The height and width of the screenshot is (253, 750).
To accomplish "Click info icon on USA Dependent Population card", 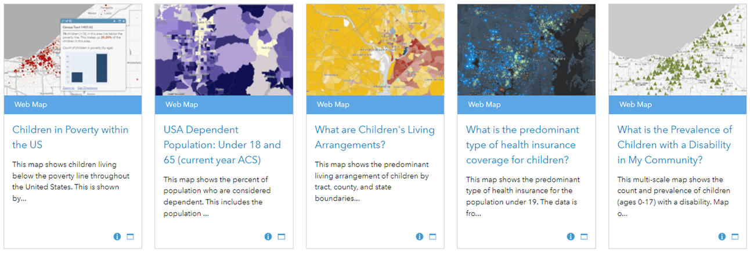I will pyautogui.click(x=268, y=237).
